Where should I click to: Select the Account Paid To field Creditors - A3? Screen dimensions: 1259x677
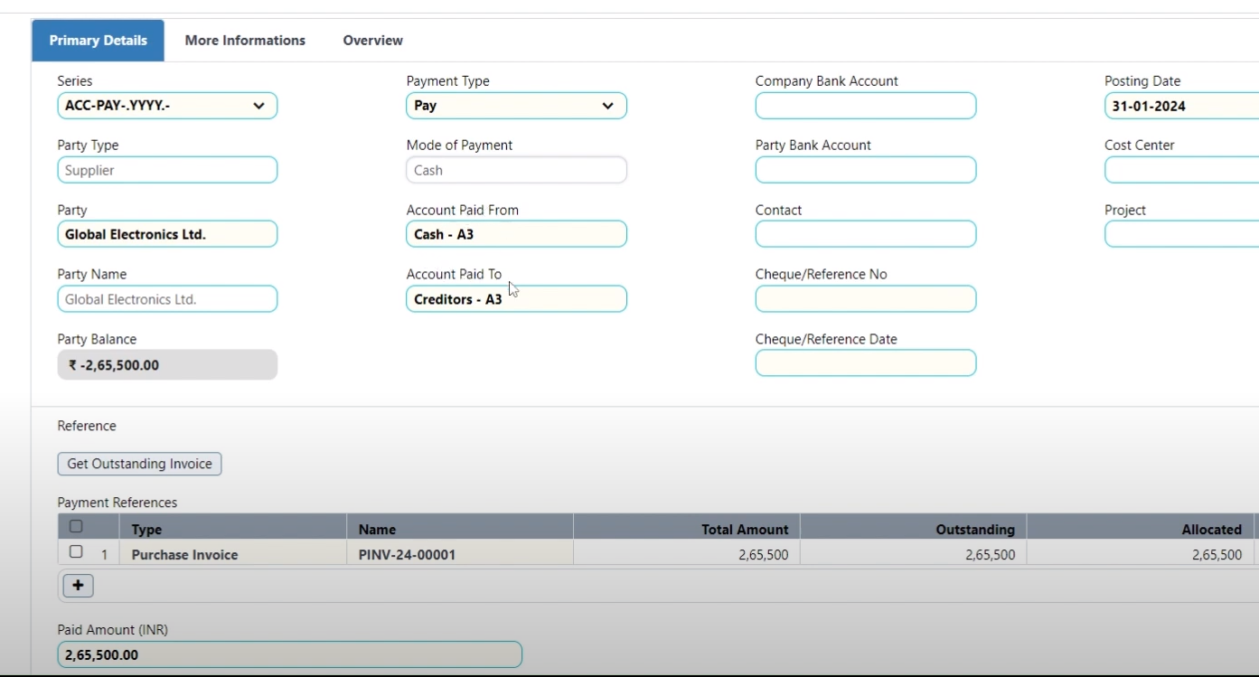tap(516, 299)
